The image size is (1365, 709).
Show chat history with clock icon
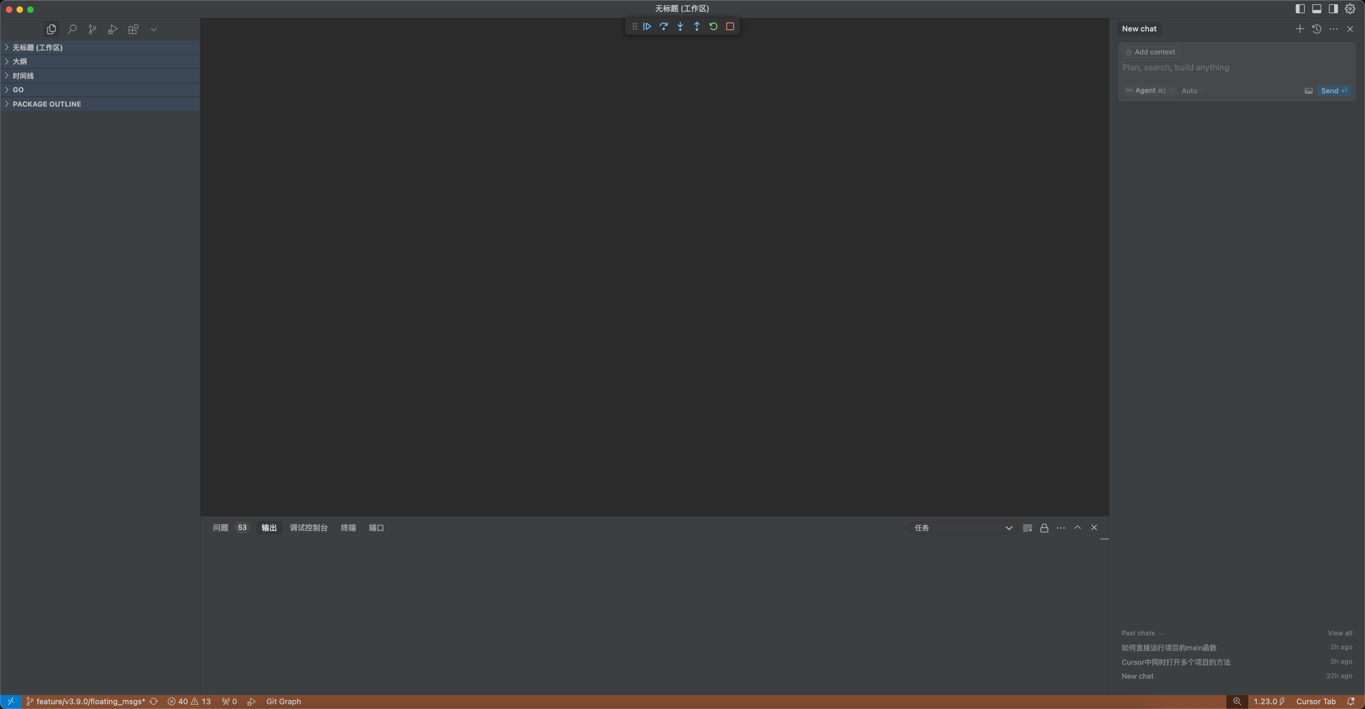tap(1316, 29)
